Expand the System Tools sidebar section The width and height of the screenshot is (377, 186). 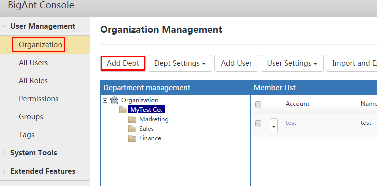tap(4, 153)
